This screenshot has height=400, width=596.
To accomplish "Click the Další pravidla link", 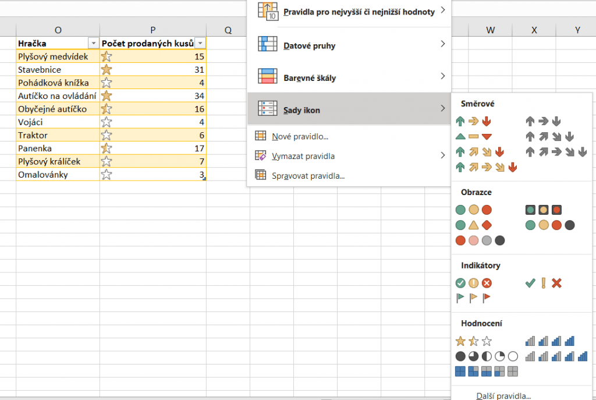I will (503, 396).
